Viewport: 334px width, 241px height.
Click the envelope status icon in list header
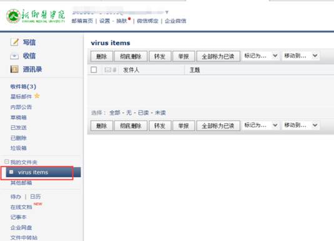pyautogui.click(x=108, y=70)
